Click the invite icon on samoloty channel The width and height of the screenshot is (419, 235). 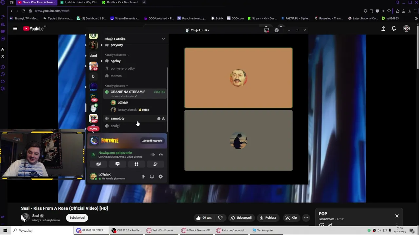[163, 118]
